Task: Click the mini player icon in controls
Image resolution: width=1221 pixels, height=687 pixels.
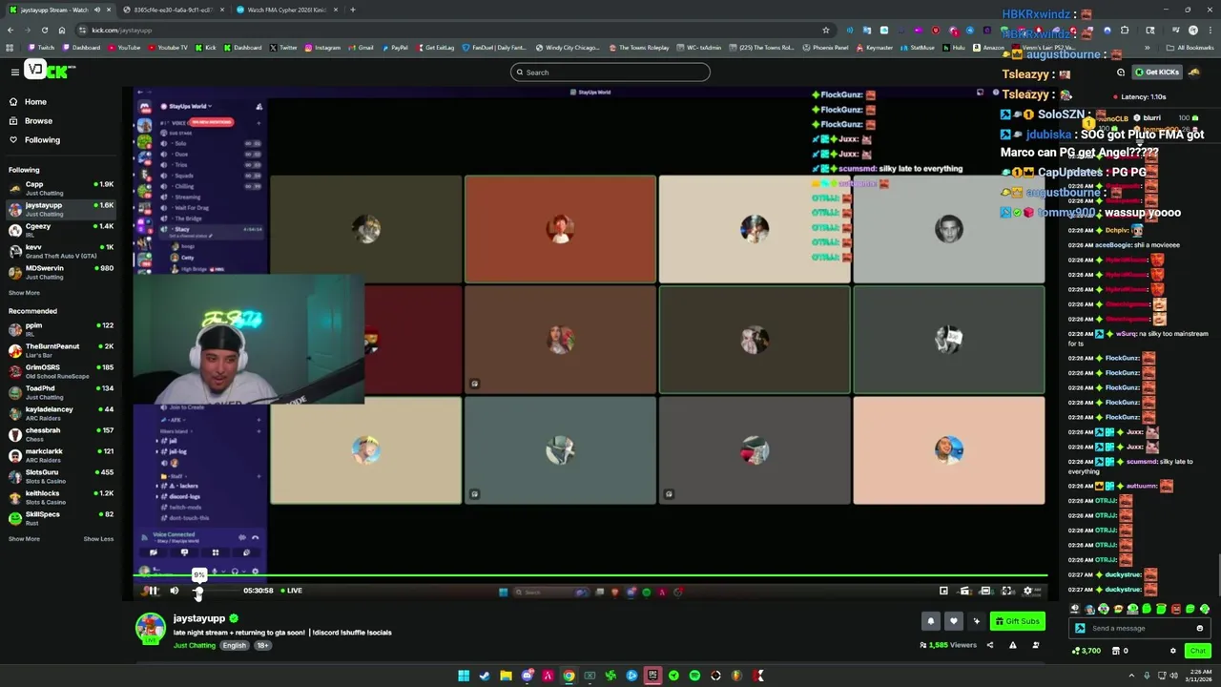Action: pos(943,591)
